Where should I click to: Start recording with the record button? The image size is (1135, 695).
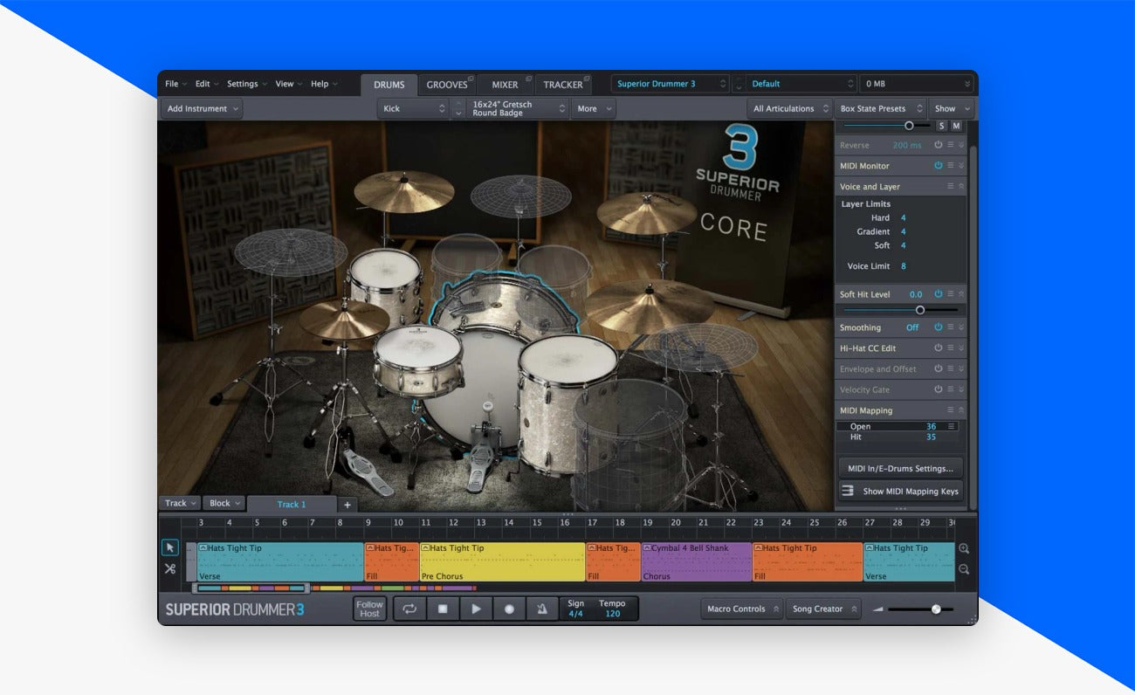(x=509, y=609)
